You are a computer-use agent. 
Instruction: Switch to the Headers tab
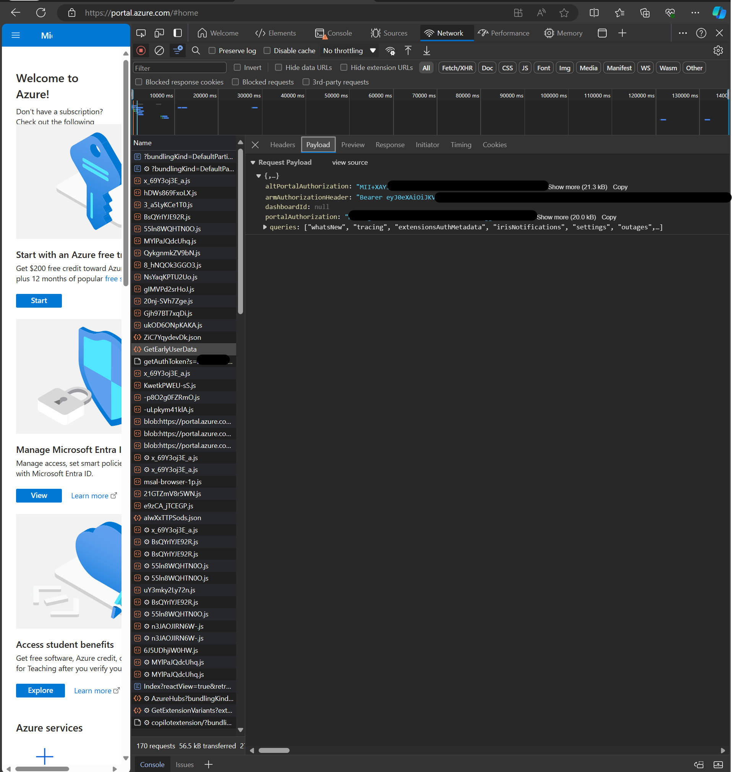pyautogui.click(x=282, y=145)
